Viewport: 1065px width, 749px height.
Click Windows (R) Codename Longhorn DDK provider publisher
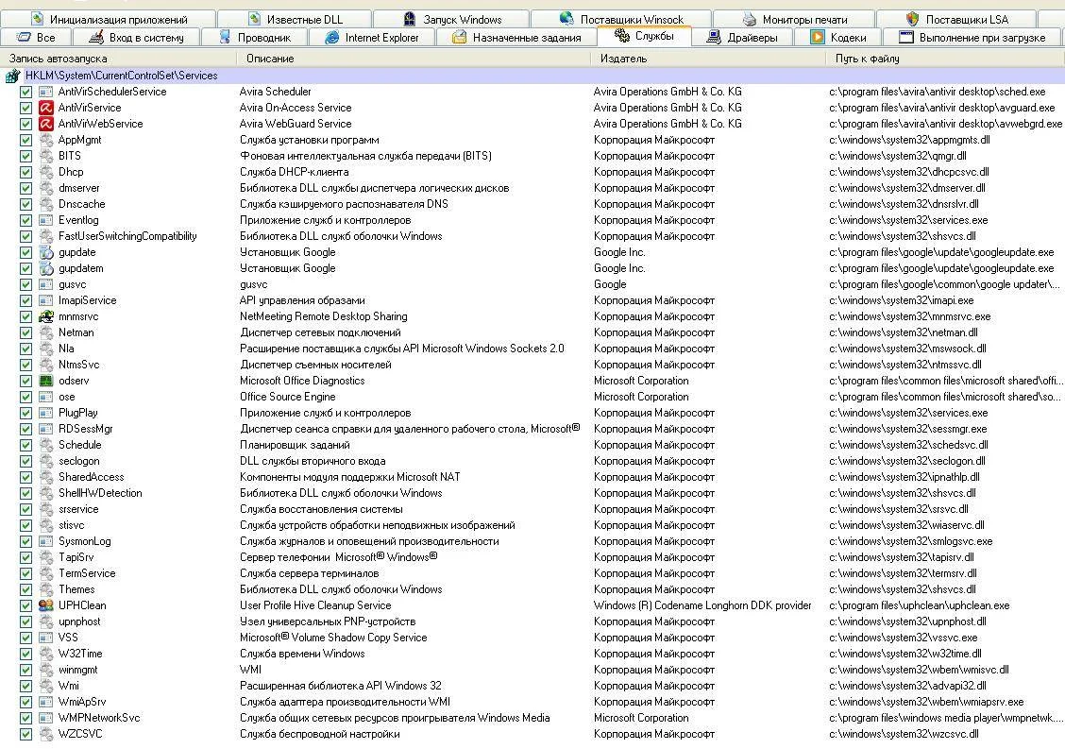(702, 604)
